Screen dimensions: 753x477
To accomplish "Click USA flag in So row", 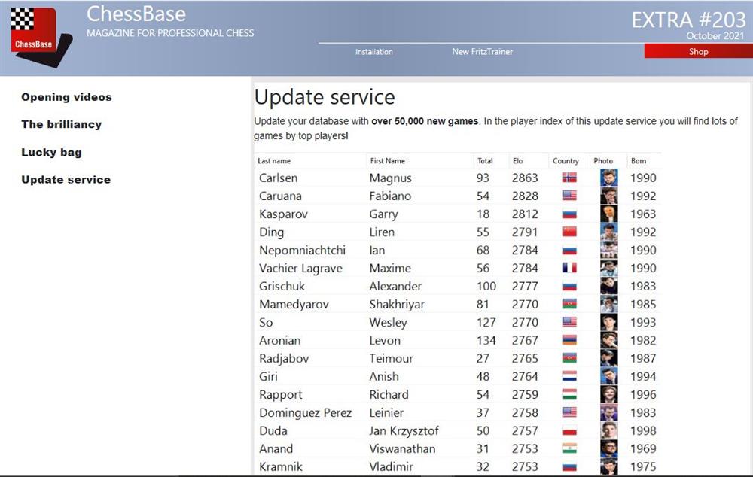I will pyautogui.click(x=569, y=322).
